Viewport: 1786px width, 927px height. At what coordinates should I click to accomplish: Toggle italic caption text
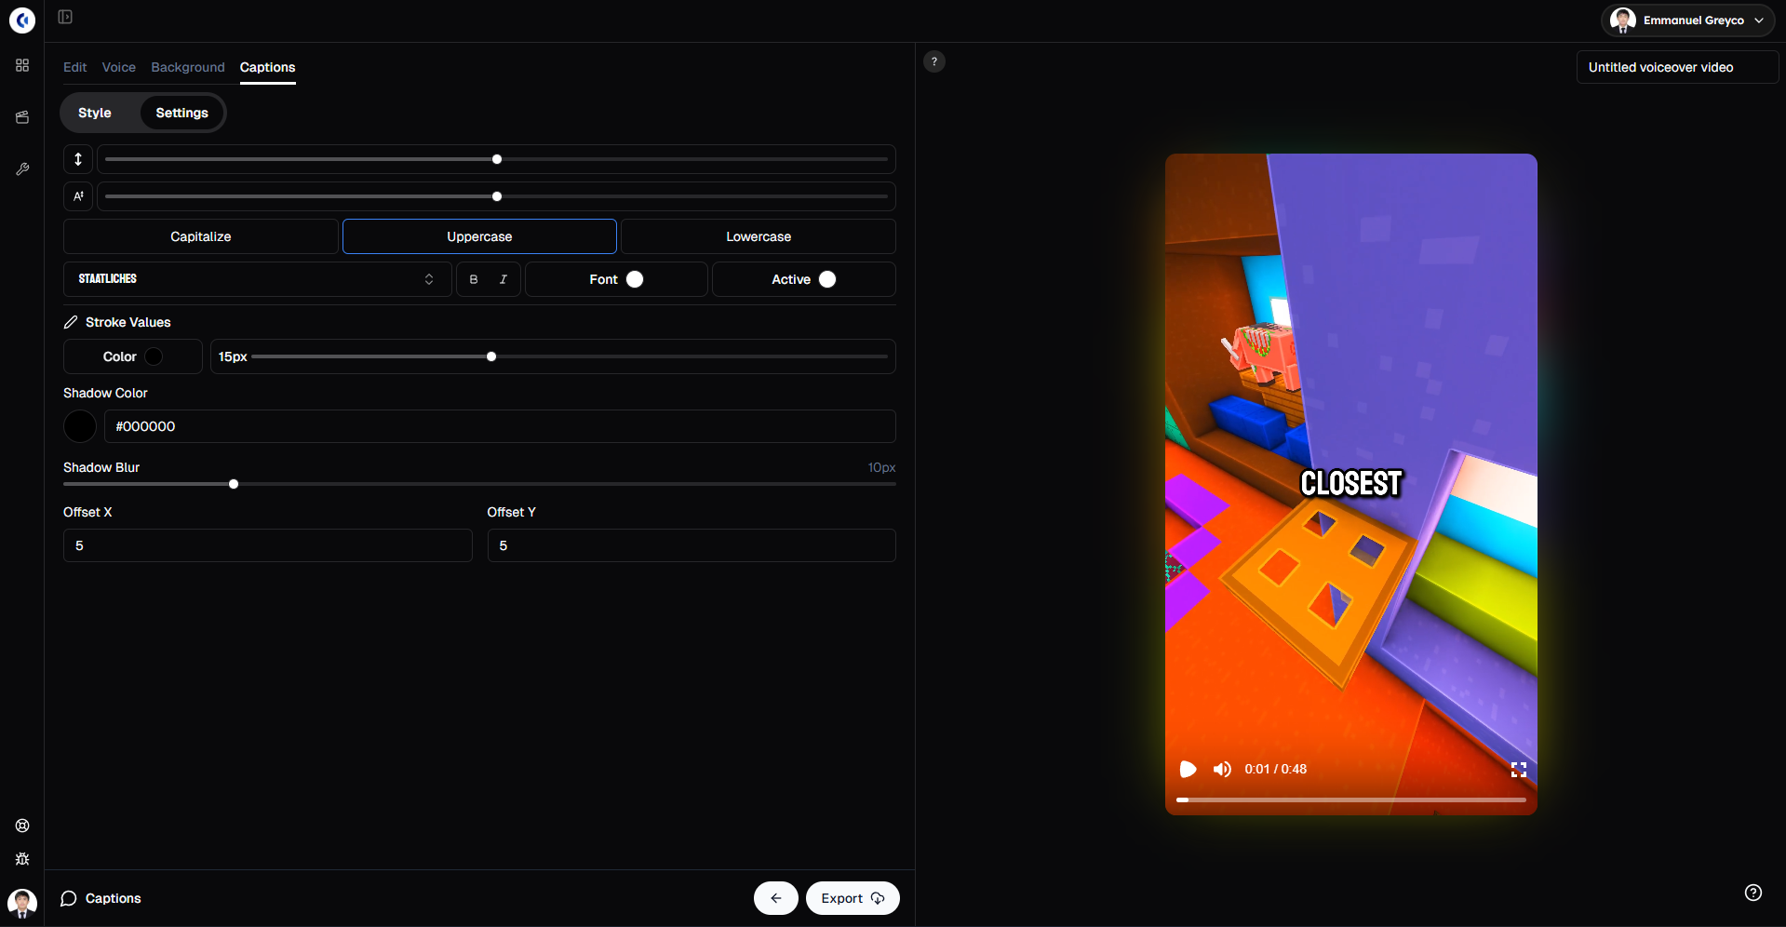coord(504,279)
